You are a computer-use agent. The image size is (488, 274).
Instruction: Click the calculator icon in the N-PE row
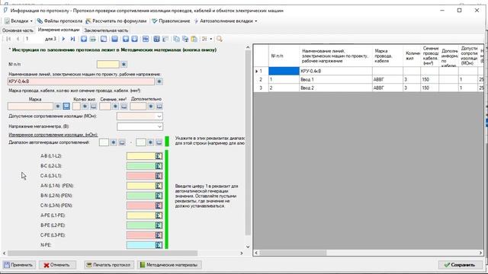pos(159,245)
